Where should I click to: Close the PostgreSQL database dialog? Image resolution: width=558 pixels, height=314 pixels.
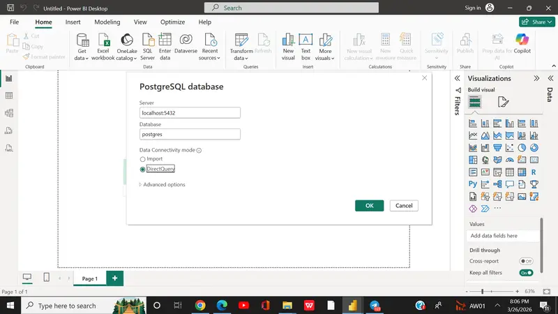pyautogui.click(x=424, y=78)
